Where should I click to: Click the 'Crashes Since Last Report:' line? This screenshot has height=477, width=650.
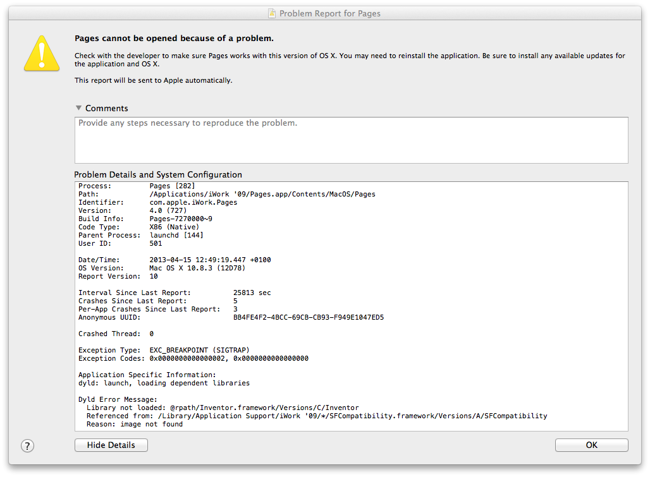158,301
